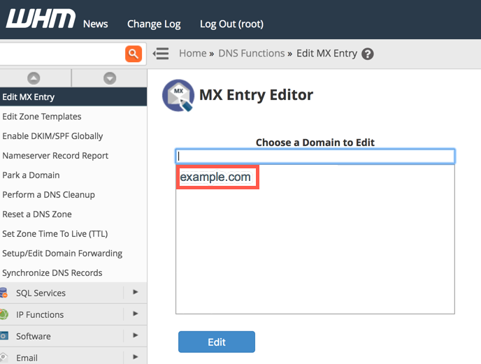Image resolution: width=481 pixels, height=364 pixels.
Task: Click the sidebar scroll-up arrow icon
Action: 34,78
